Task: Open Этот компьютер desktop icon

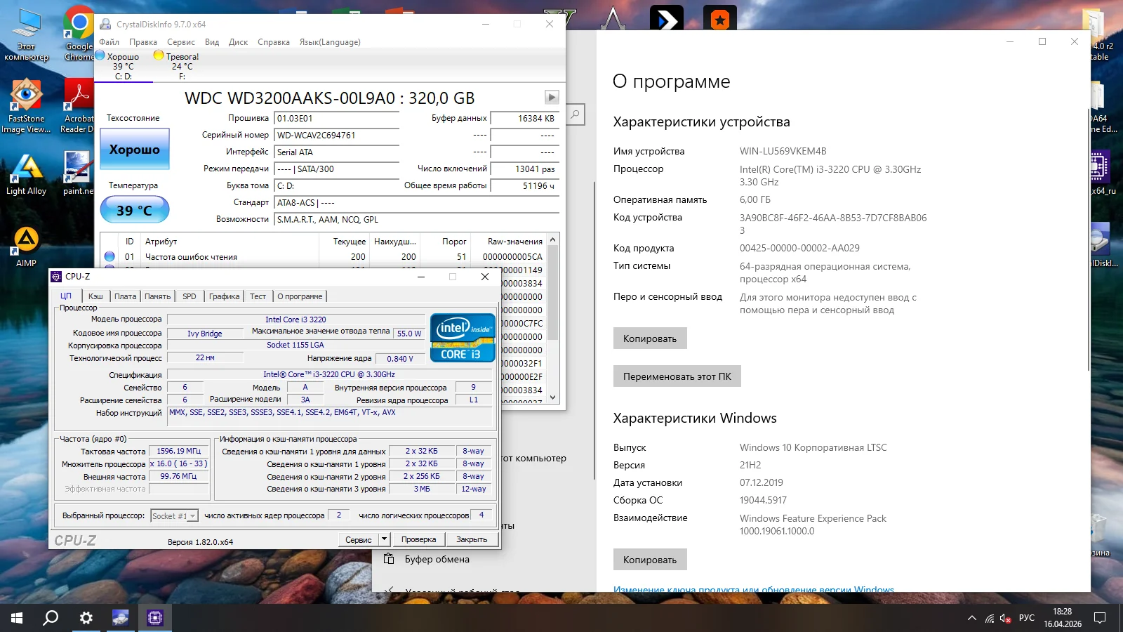Action: pyautogui.click(x=26, y=35)
